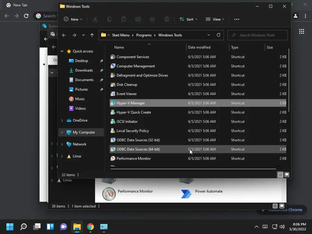Click the Share toolbar icon
The height and width of the screenshot is (234, 312).
152,19
